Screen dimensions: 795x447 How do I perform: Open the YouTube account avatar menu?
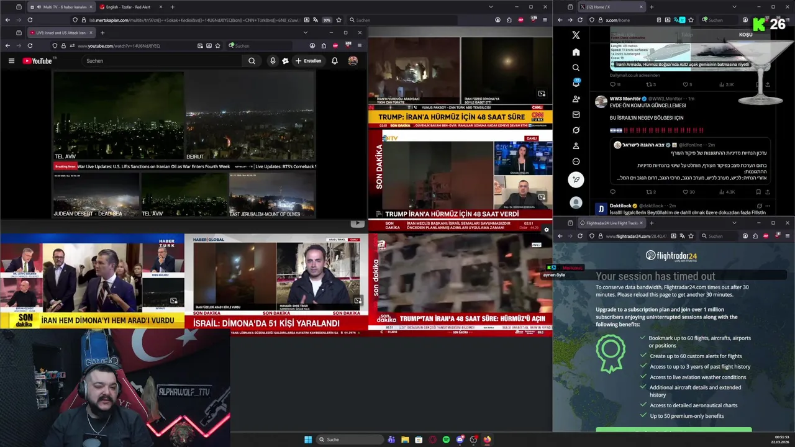(x=353, y=61)
